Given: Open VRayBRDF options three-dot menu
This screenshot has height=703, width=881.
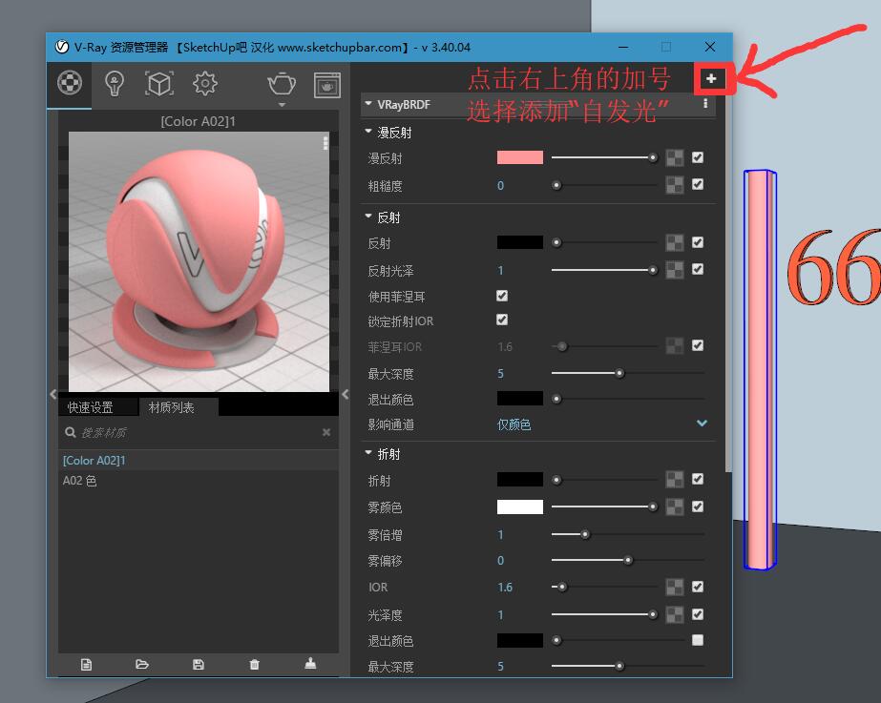Looking at the screenshot, I should point(705,104).
